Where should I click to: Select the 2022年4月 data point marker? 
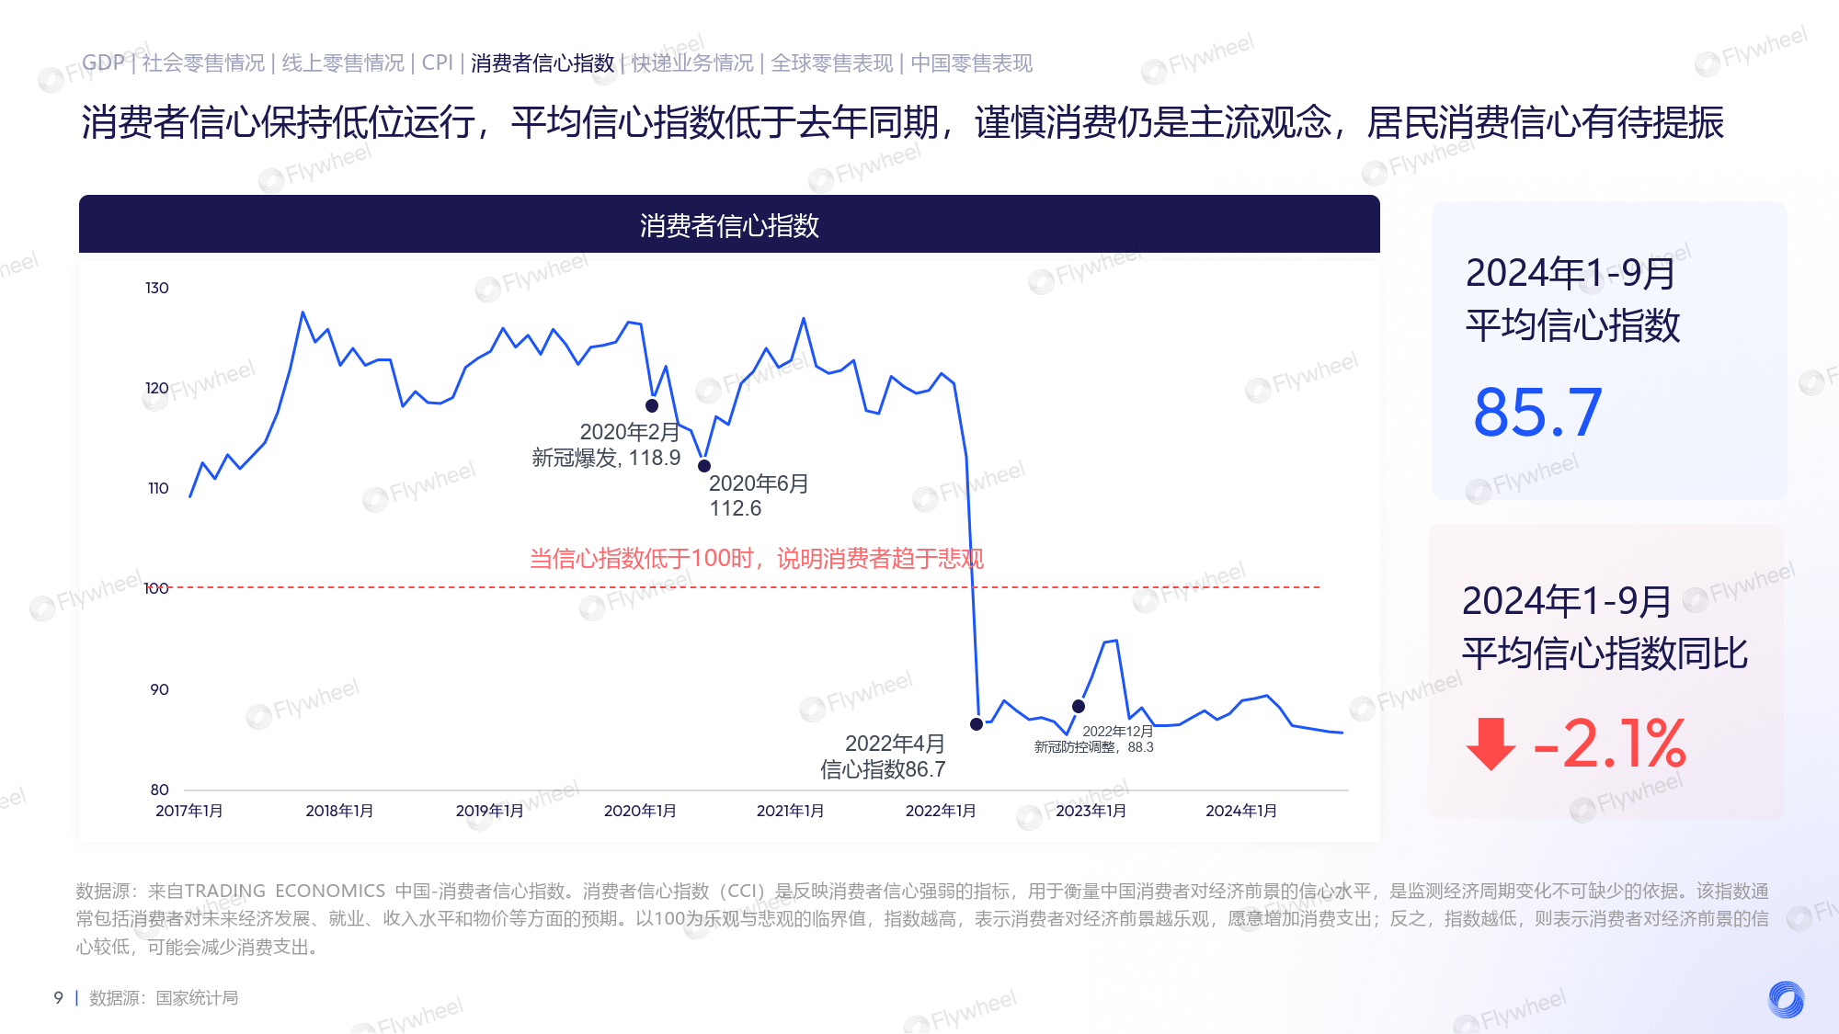(977, 724)
